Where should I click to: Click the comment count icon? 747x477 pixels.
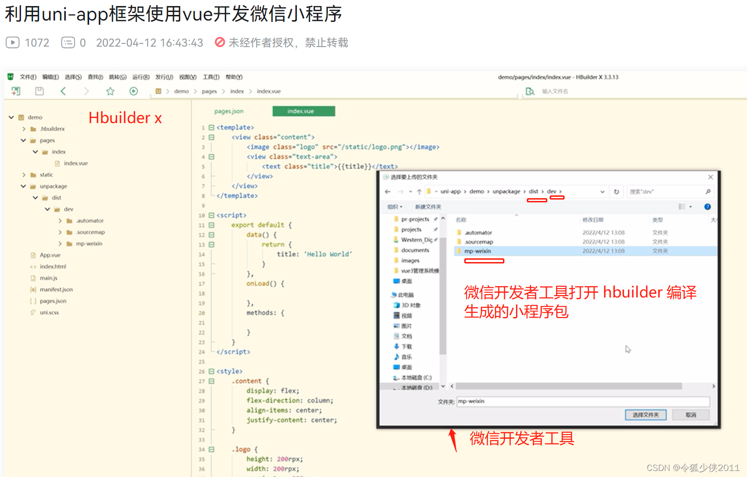point(68,42)
